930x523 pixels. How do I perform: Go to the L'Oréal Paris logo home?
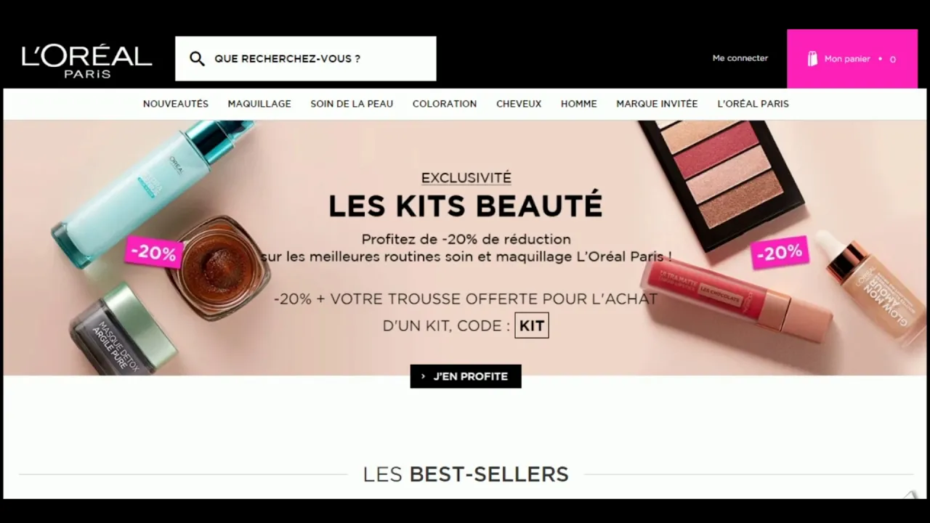[87, 61]
